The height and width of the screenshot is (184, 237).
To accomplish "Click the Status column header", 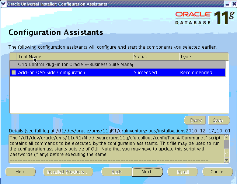I will 156,57.
